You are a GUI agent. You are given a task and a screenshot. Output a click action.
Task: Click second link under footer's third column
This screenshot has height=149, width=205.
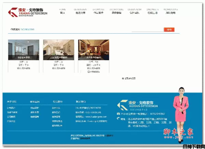[x=56, y=112]
